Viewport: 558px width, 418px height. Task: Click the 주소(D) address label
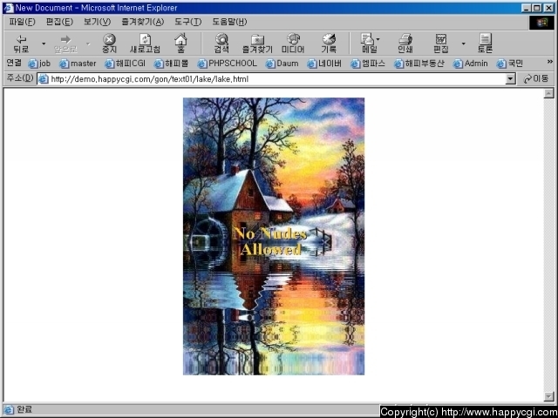tap(20, 78)
